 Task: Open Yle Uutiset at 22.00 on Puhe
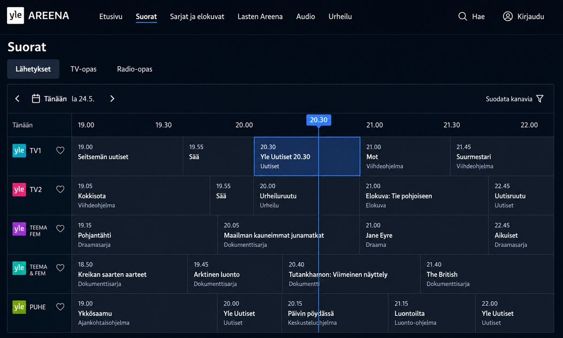515,313
